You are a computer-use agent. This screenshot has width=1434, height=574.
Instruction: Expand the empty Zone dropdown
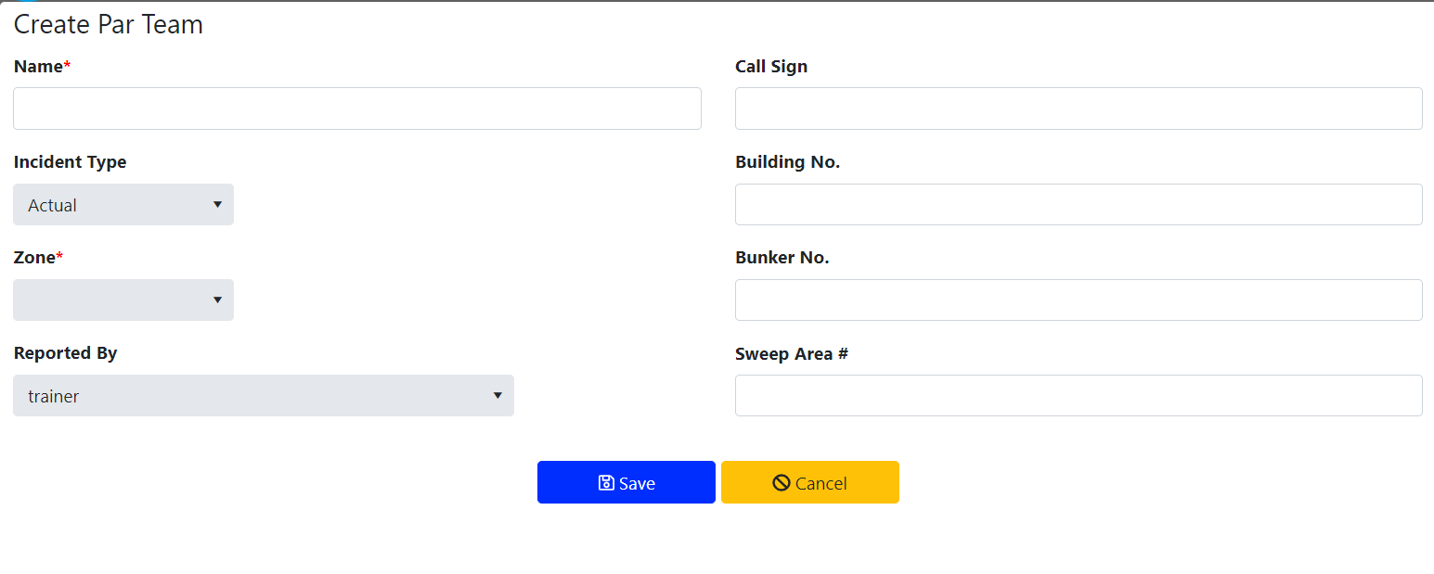[x=123, y=300]
